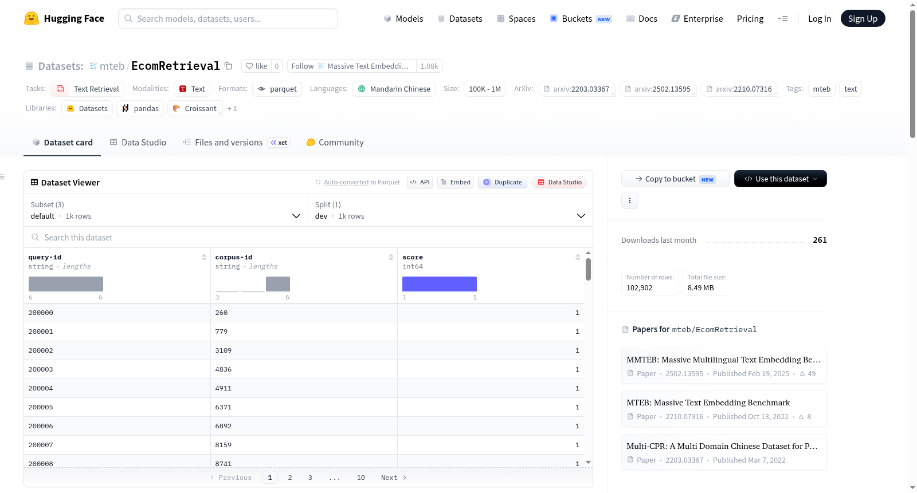Screen dimensions: 917x493
Task: Click the heart like button
Action: (256, 66)
